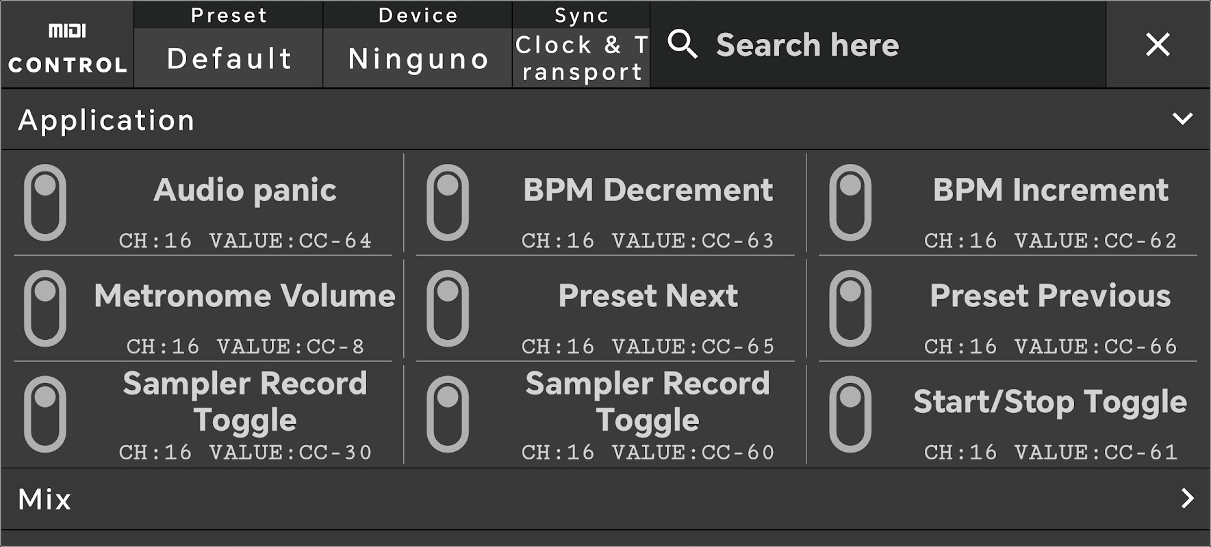
Task: Expand the Mix section arrow
Action: coord(1187,498)
